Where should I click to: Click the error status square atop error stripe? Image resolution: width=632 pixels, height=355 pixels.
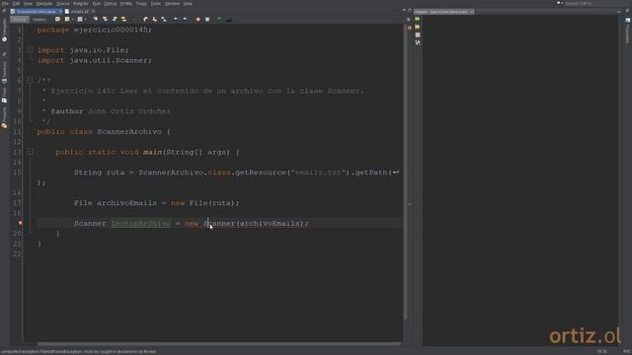click(x=410, y=28)
